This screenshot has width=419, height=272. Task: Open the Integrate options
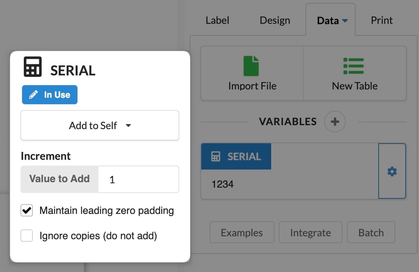coord(310,232)
